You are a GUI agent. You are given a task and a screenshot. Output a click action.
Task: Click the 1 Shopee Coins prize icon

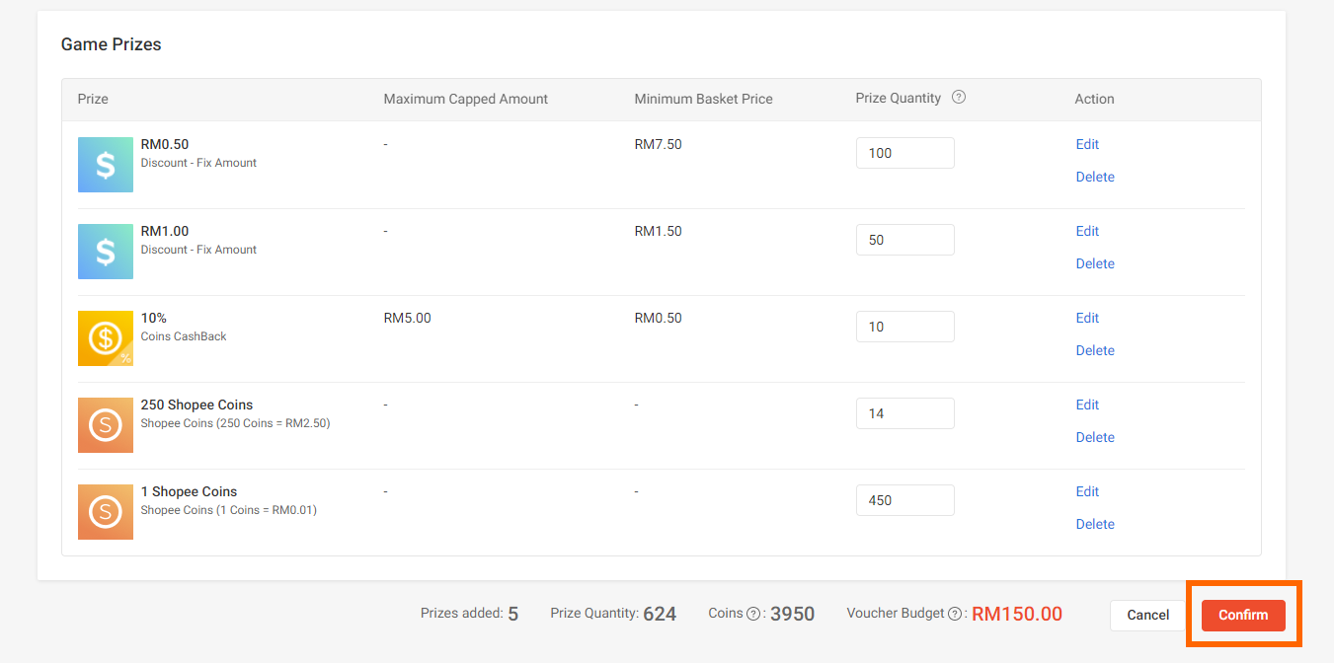click(x=105, y=512)
